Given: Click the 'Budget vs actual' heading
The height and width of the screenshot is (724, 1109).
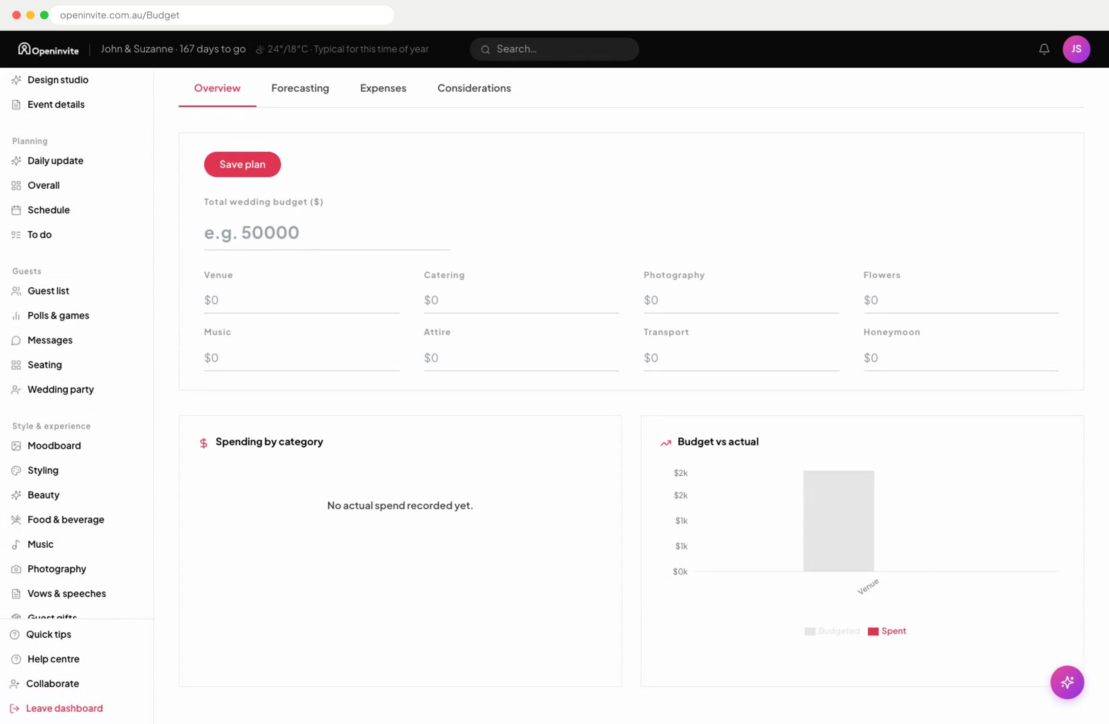Looking at the screenshot, I should [x=718, y=442].
